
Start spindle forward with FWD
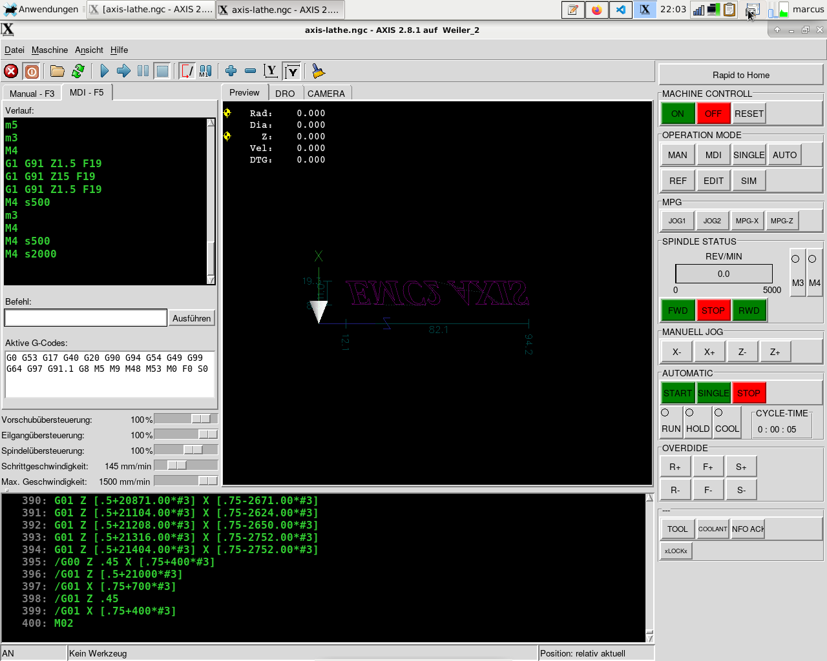678,310
